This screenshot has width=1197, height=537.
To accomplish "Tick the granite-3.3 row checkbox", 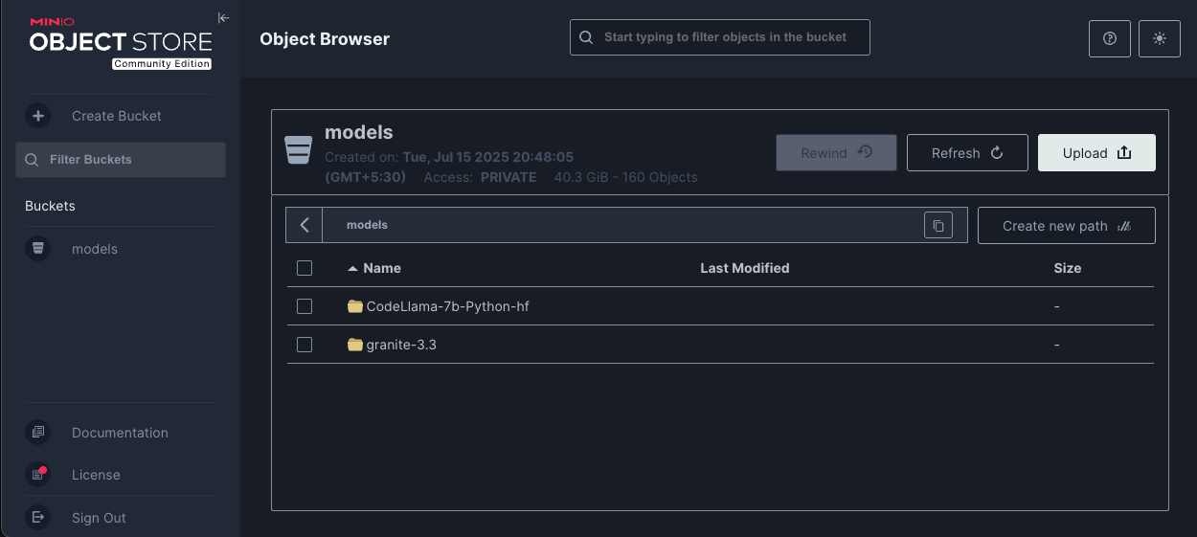I will pyautogui.click(x=305, y=345).
